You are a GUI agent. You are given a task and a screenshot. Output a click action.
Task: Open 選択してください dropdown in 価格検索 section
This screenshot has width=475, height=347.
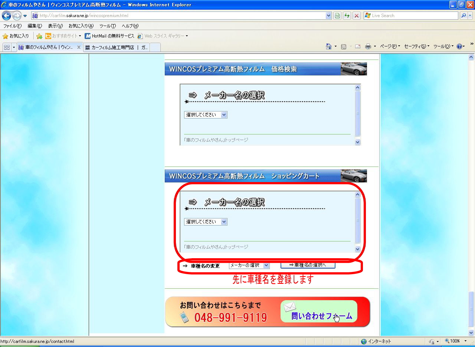pos(206,115)
